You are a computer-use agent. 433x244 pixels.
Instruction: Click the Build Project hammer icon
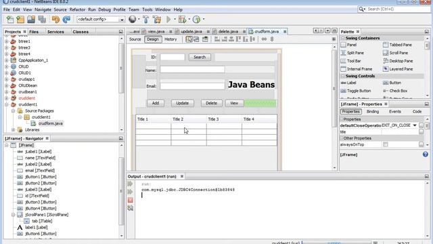(146, 20)
